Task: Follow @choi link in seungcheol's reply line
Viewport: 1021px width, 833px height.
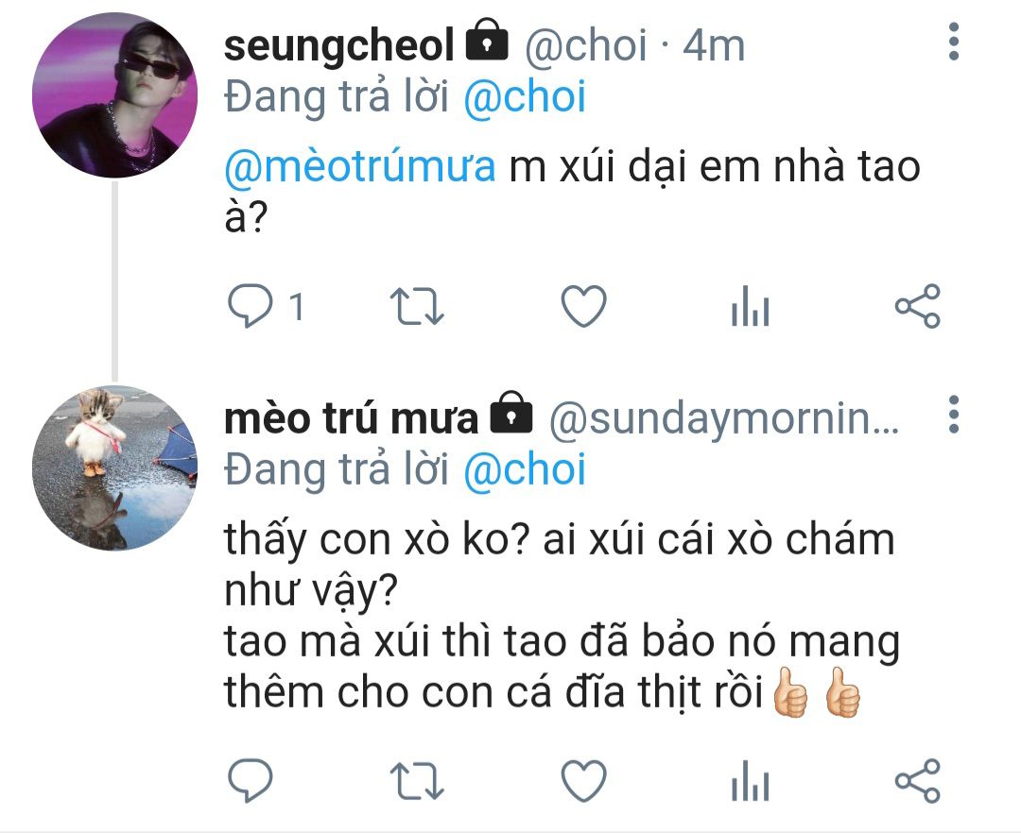Action: click(525, 96)
